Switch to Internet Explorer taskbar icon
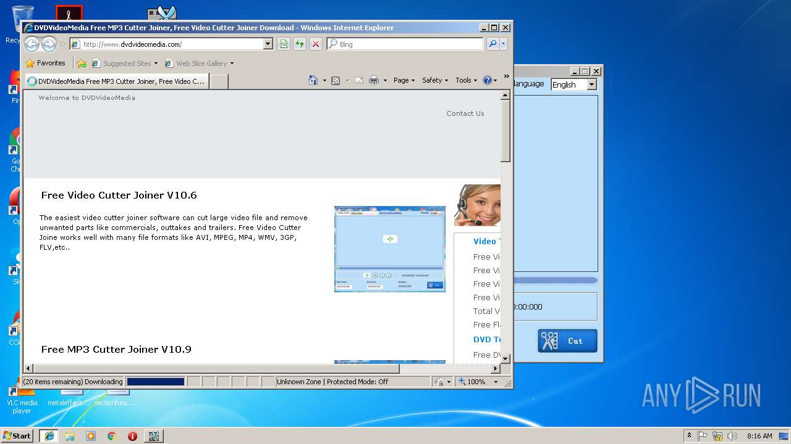This screenshot has height=444, width=791. coord(49,436)
